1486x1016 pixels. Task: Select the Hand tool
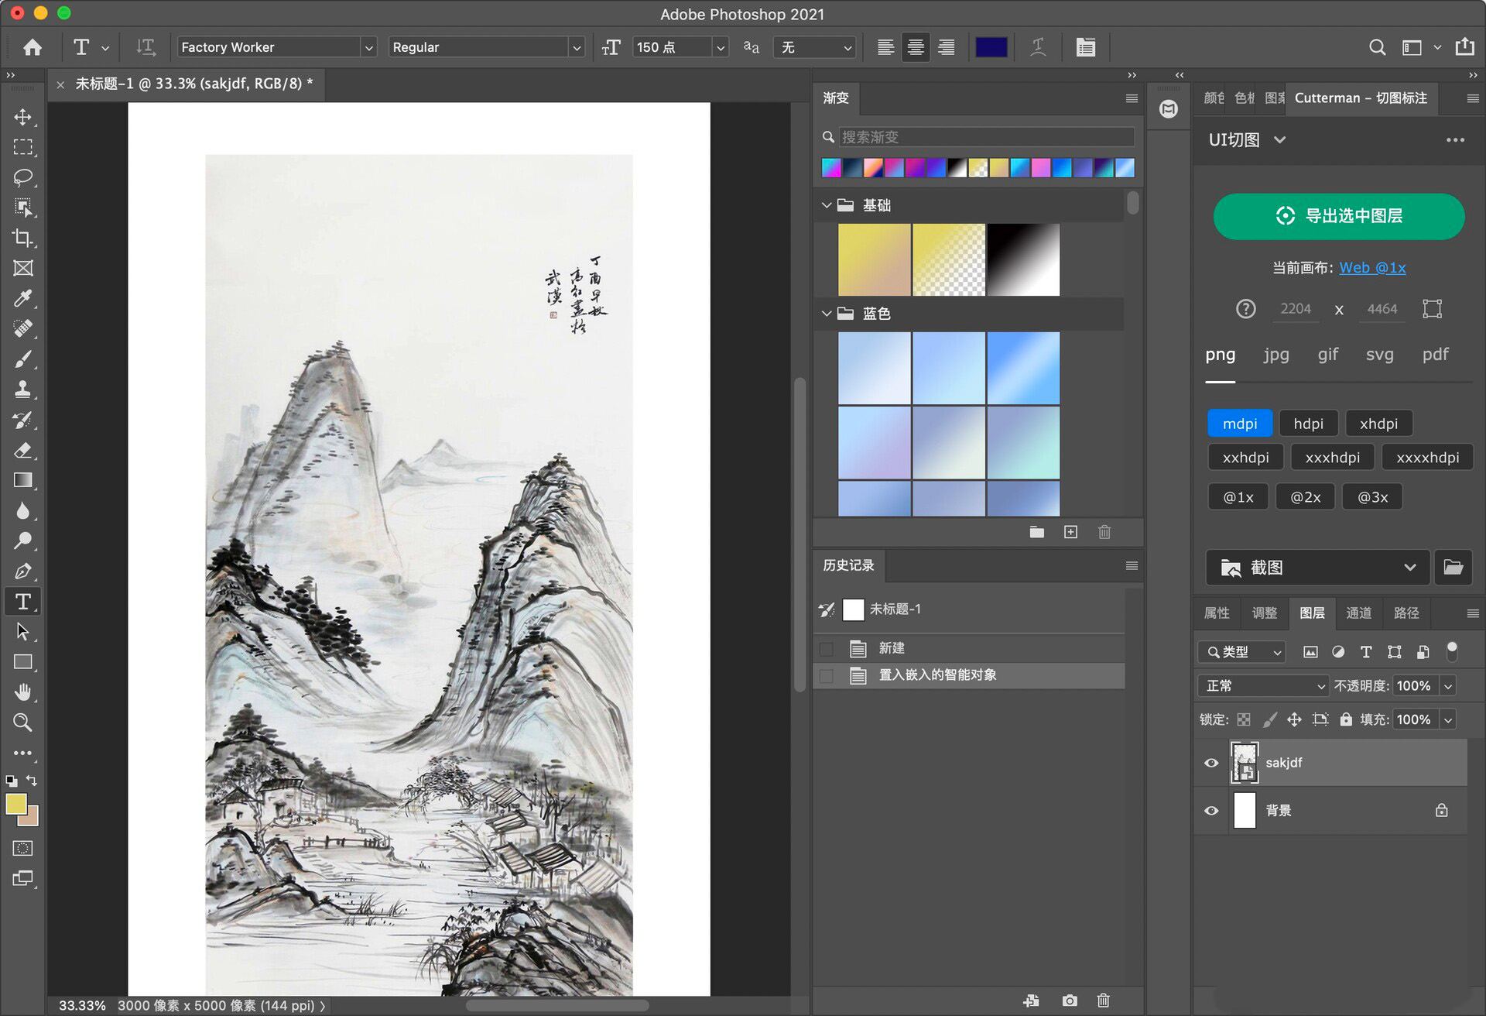23,692
